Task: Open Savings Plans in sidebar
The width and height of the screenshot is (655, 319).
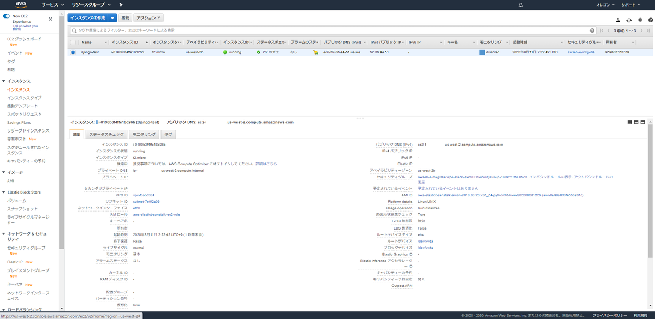Action: 19,122
